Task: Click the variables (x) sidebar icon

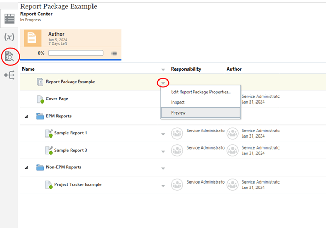Action: coord(9,37)
